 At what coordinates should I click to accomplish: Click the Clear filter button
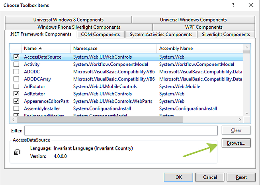click(x=236, y=130)
